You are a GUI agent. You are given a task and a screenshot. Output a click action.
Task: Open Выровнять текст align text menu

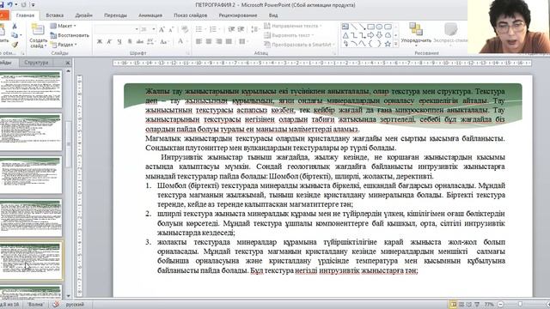289,35
